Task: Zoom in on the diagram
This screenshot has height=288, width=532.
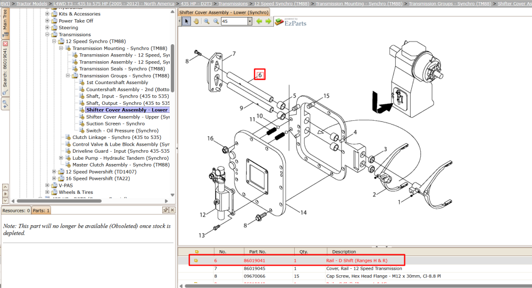Action: [206, 21]
